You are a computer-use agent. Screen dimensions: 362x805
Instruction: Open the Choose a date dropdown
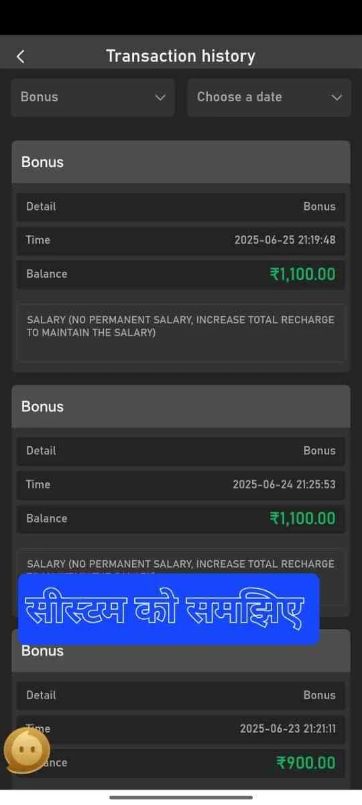(269, 97)
